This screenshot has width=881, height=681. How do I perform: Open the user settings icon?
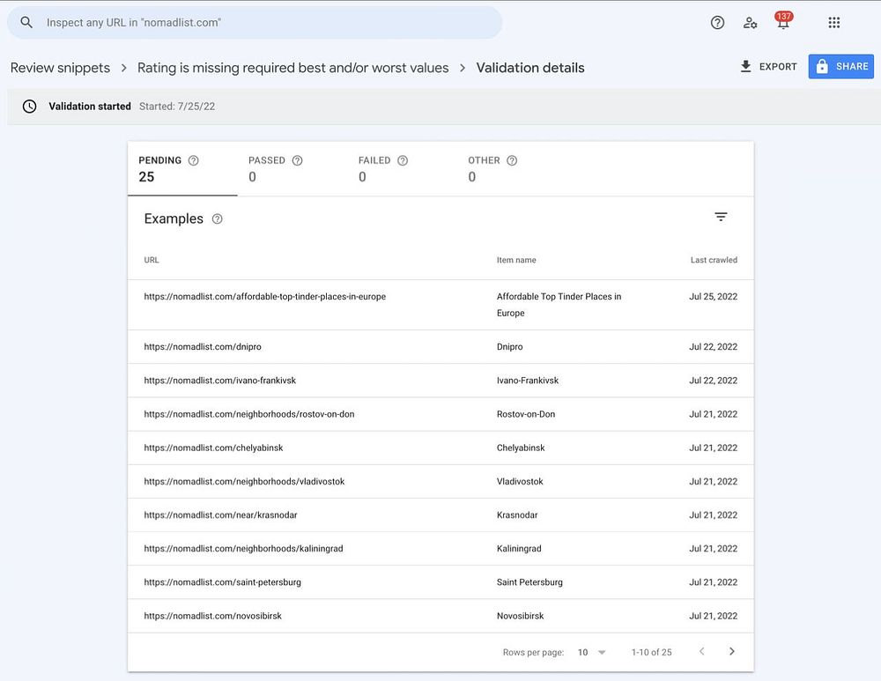[x=751, y=23]
